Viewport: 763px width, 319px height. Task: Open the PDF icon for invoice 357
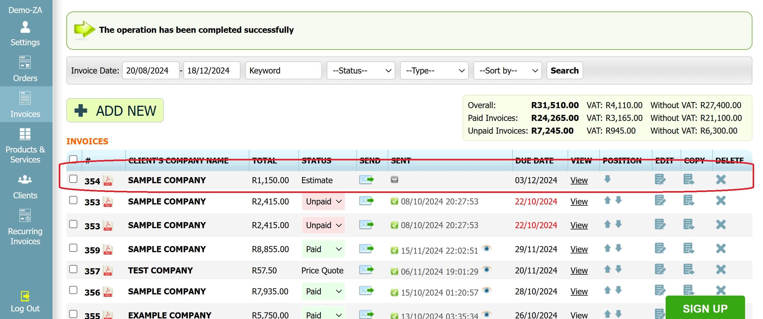[x=108, y=271]
